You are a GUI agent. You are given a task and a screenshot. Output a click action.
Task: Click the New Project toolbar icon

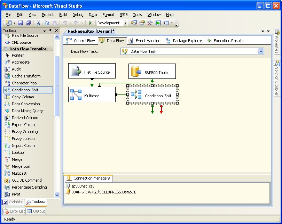[9, 23]
